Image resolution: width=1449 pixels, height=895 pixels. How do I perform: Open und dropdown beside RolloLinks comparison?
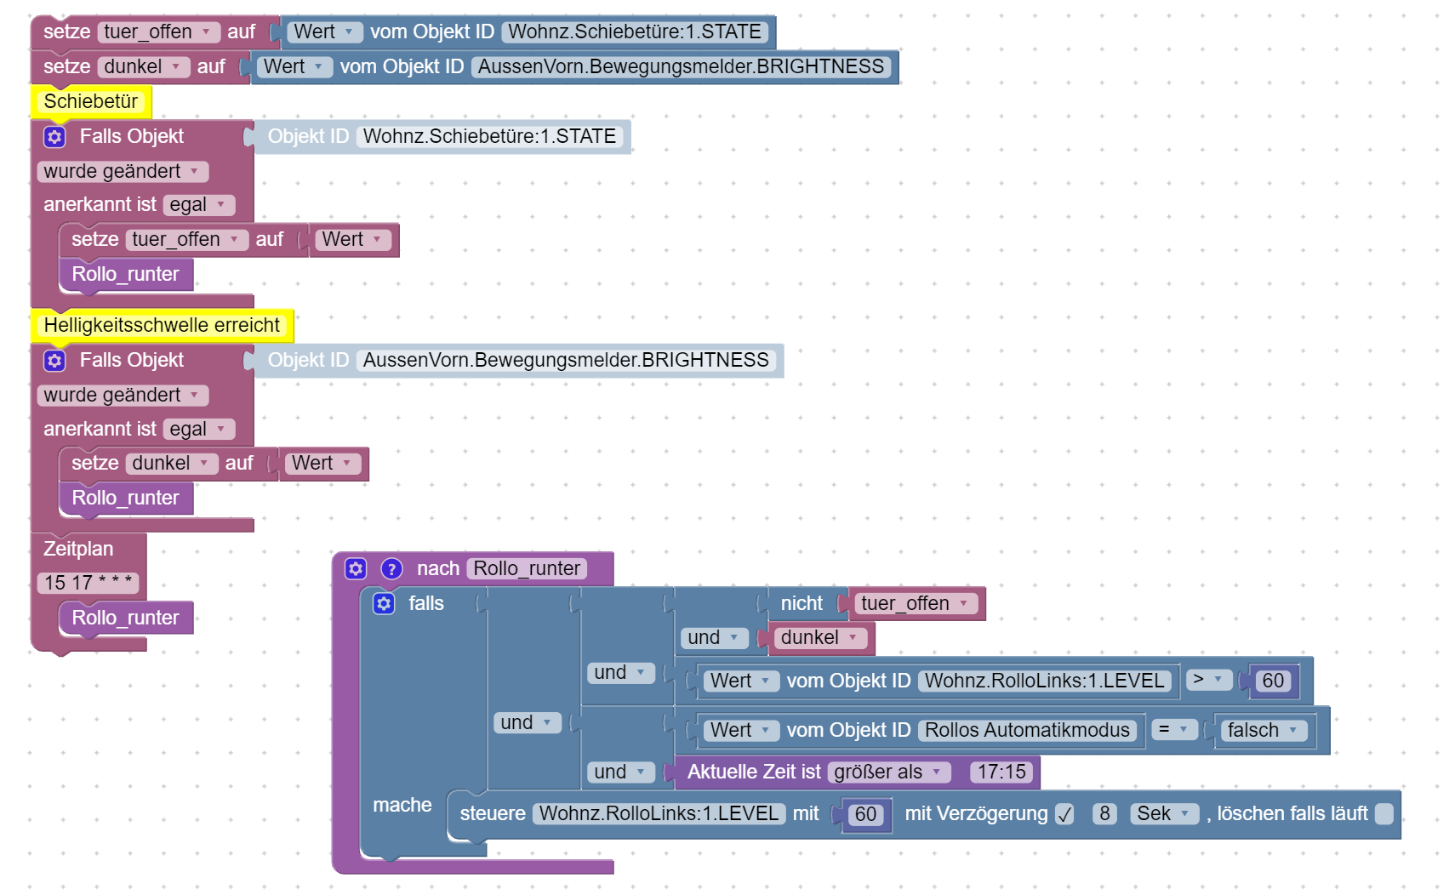[620, 673]
